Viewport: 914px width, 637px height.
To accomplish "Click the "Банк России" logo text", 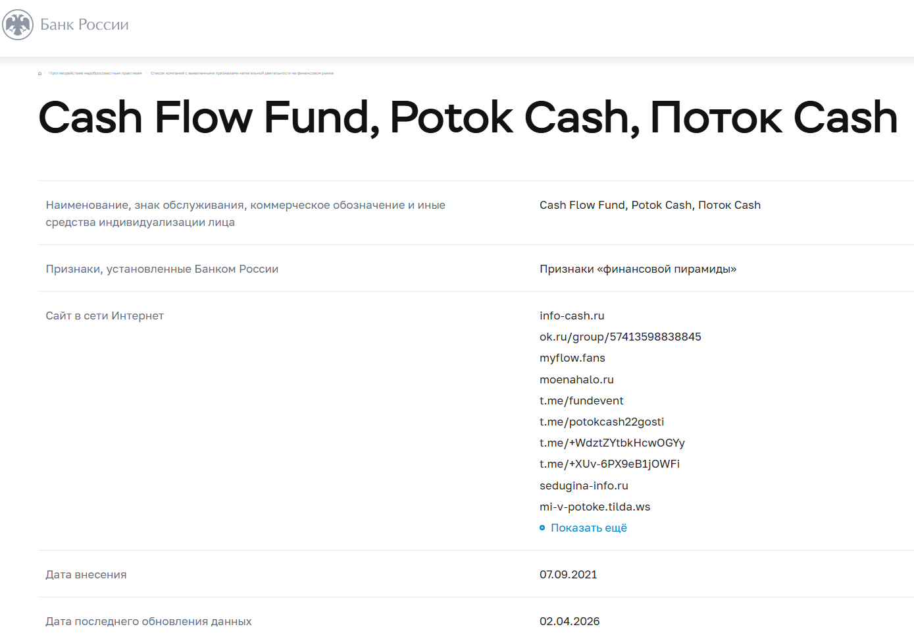I will [x=84, y=25].
